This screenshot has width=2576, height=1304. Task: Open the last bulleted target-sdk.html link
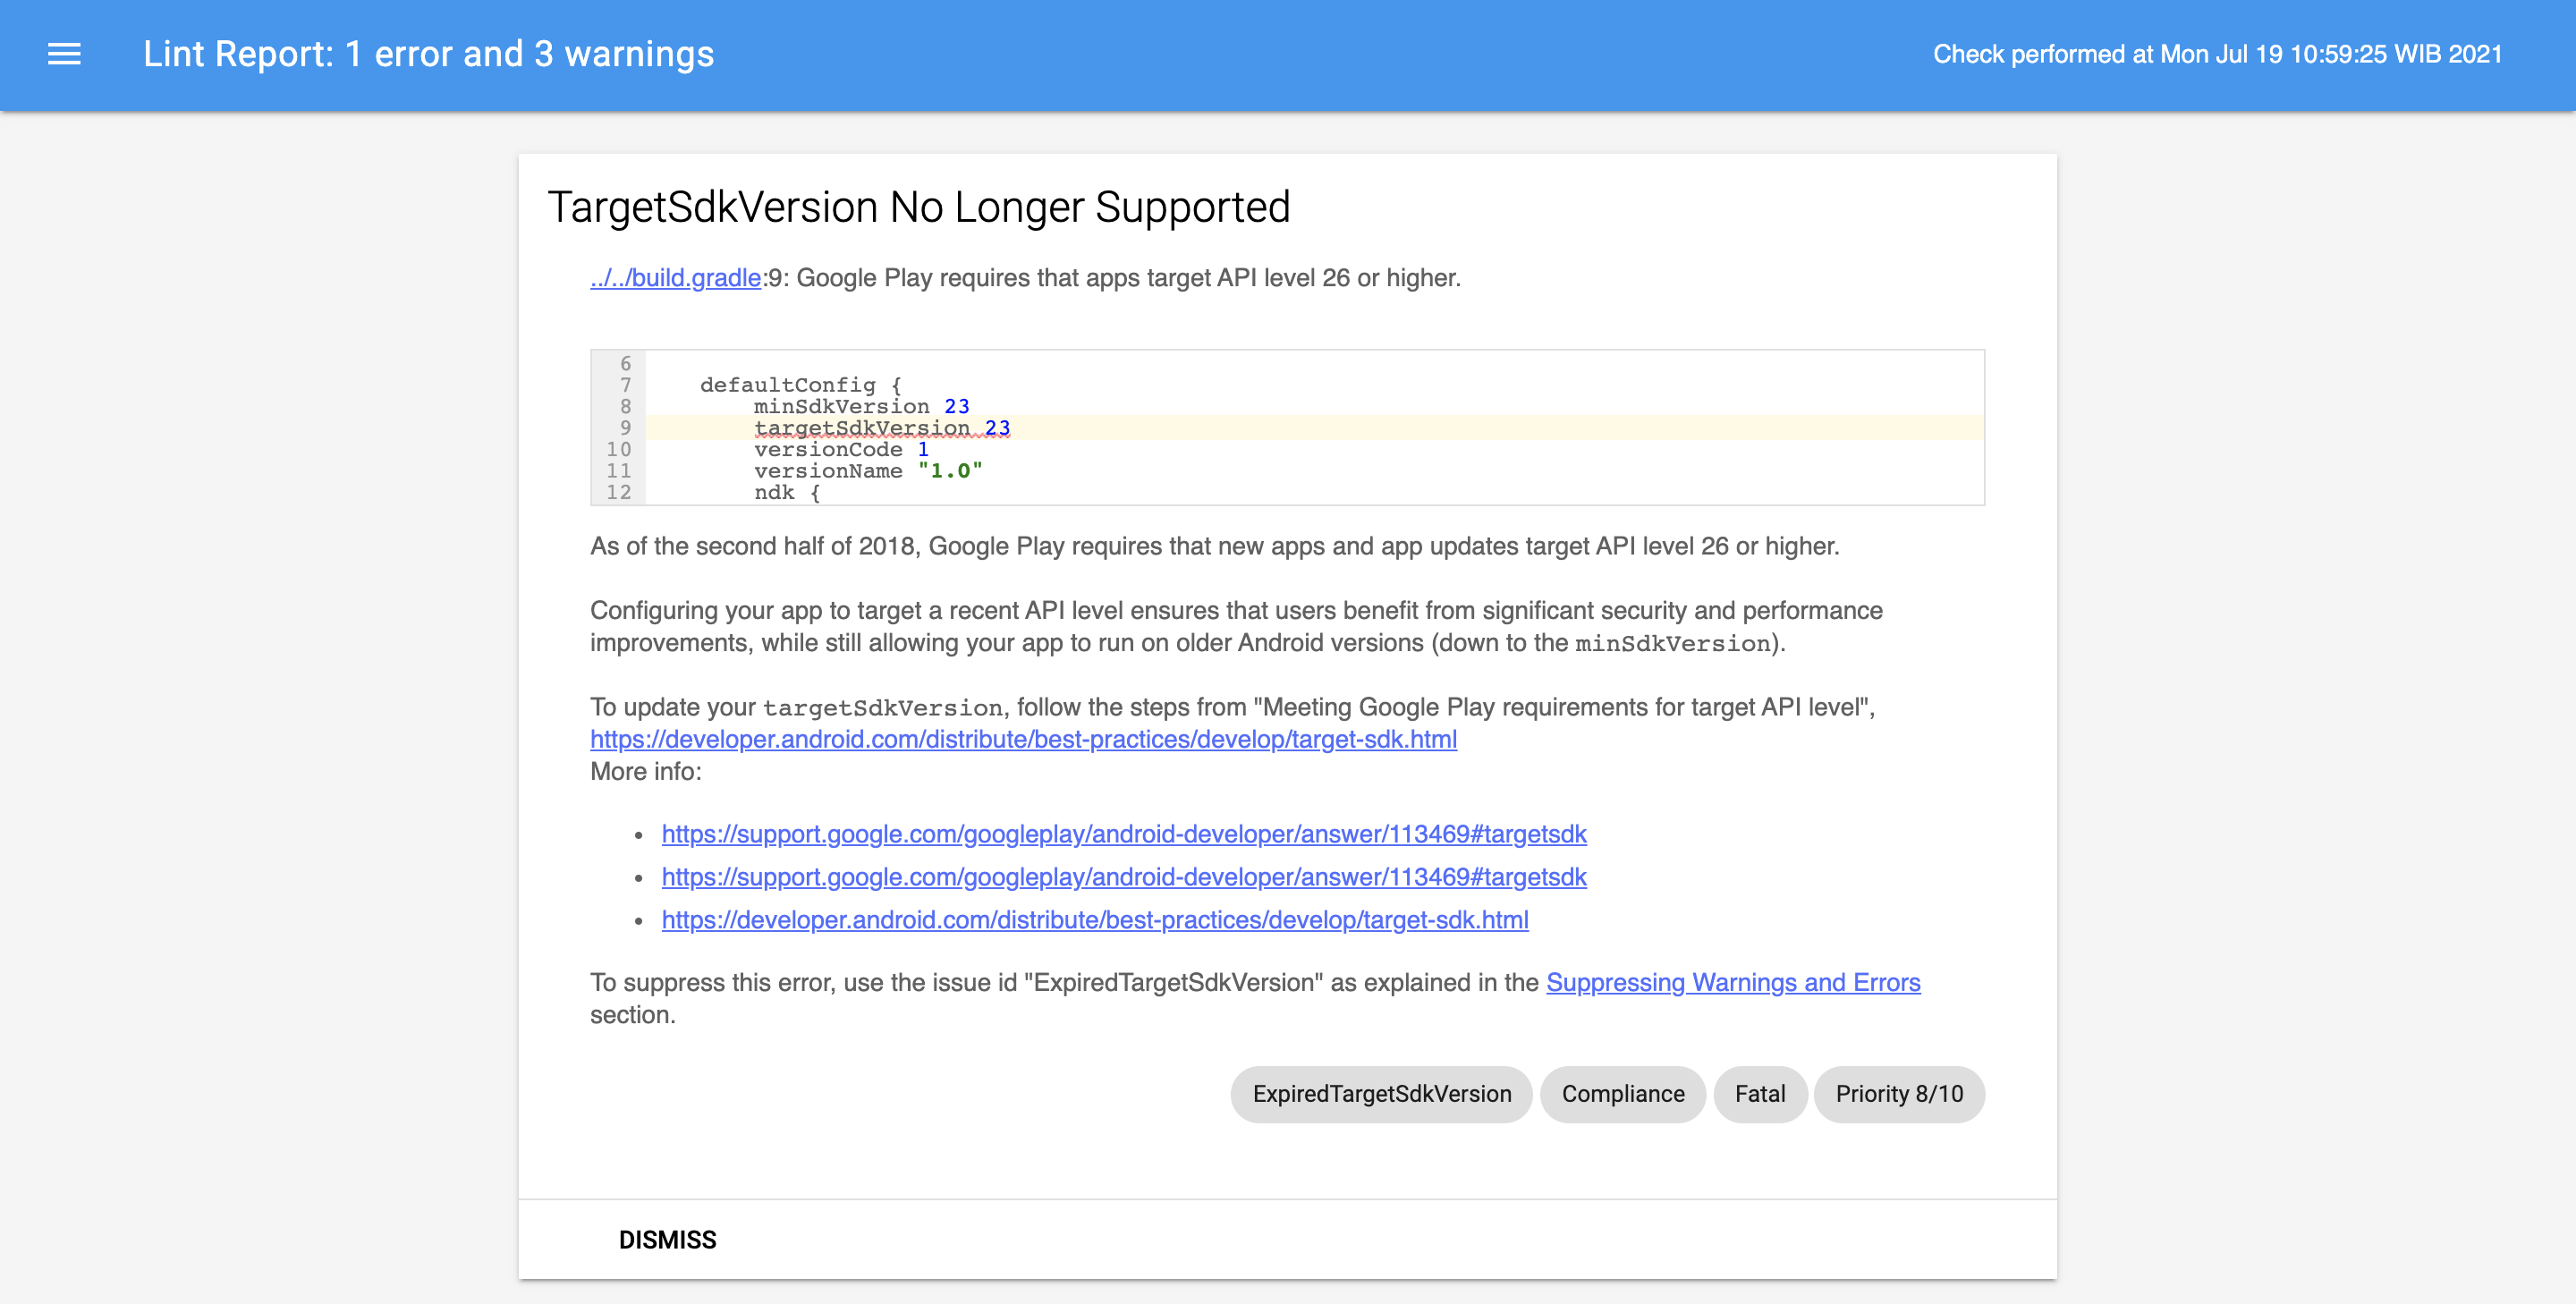pos(1094,920)
